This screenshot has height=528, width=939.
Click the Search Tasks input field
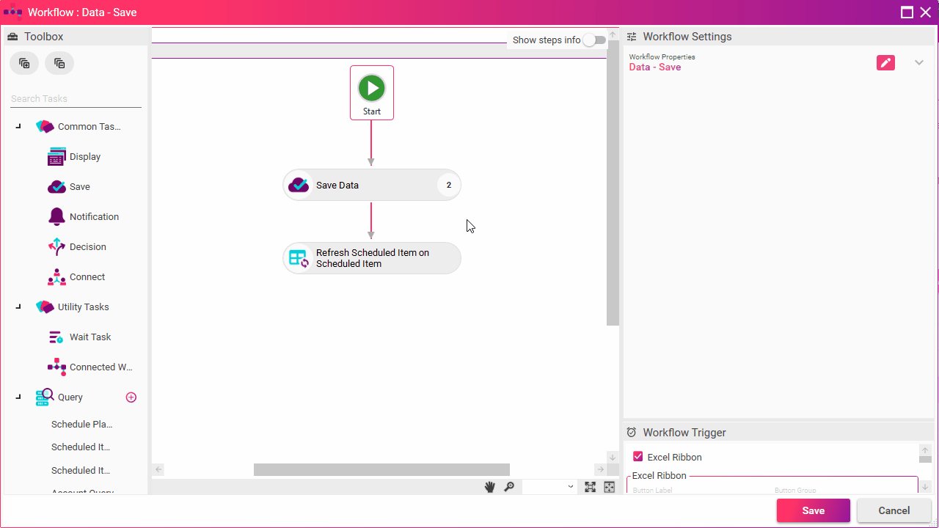(x=76, y=99)
